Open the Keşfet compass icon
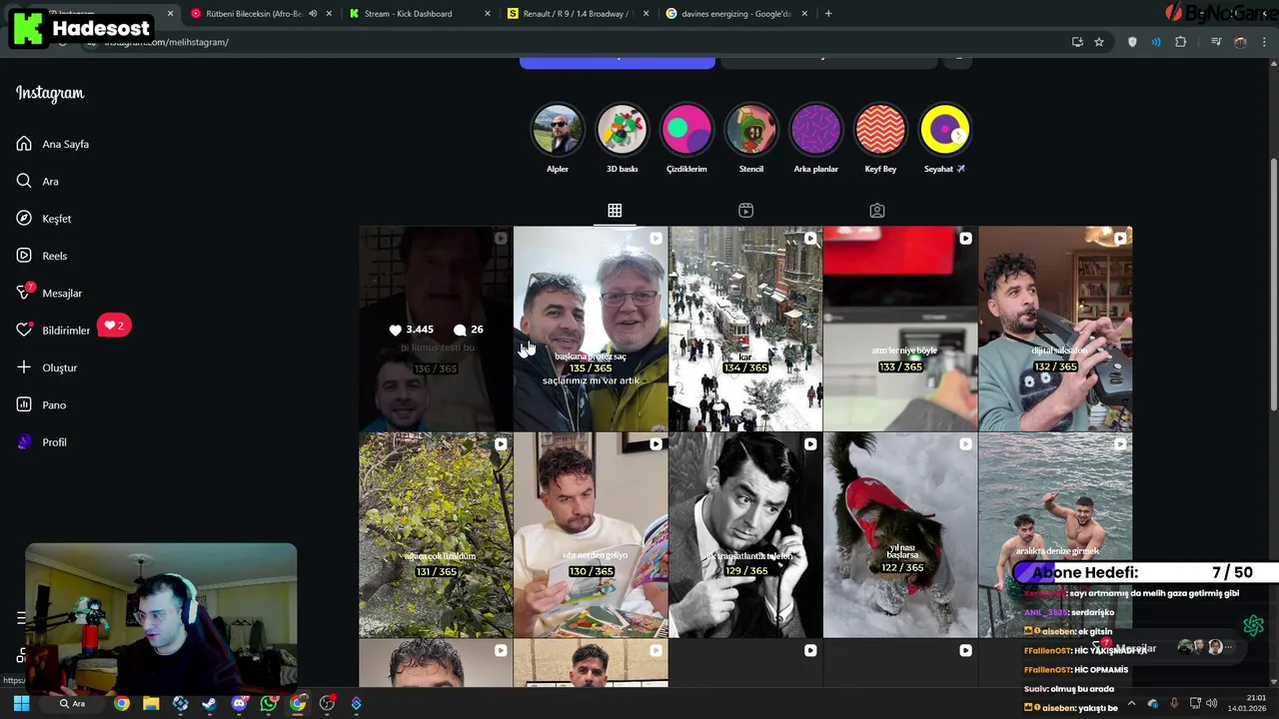 click(x=24, y=219)
